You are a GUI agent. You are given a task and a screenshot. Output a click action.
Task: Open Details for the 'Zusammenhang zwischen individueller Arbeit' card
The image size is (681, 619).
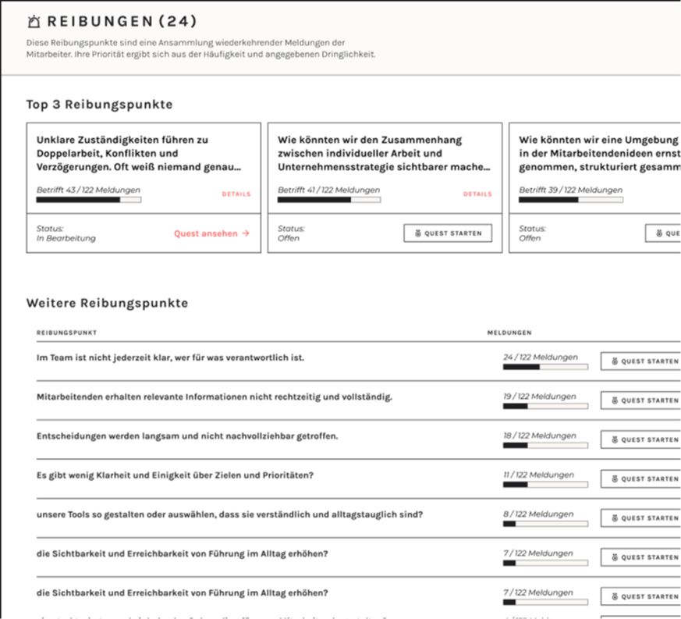(x=477, y=194)
